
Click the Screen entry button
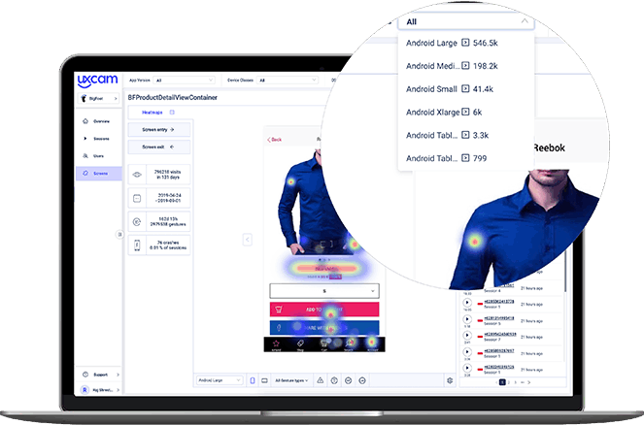(x=158, y=129)
